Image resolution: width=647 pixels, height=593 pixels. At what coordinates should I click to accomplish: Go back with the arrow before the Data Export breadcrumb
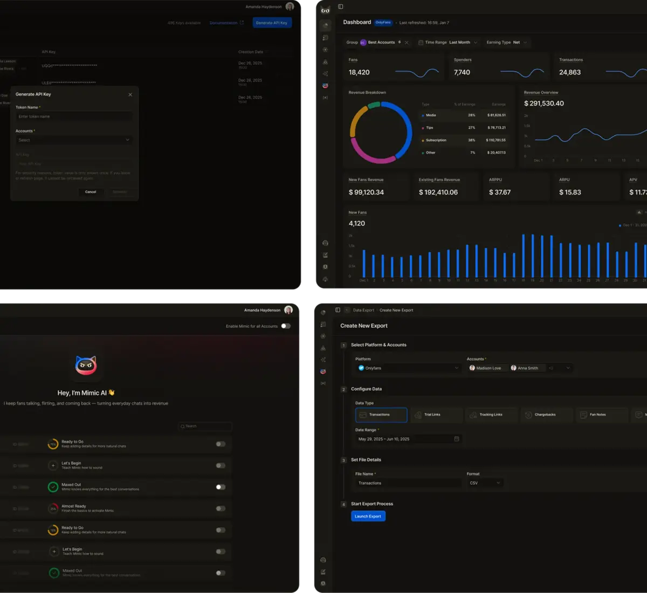point(347,310)
